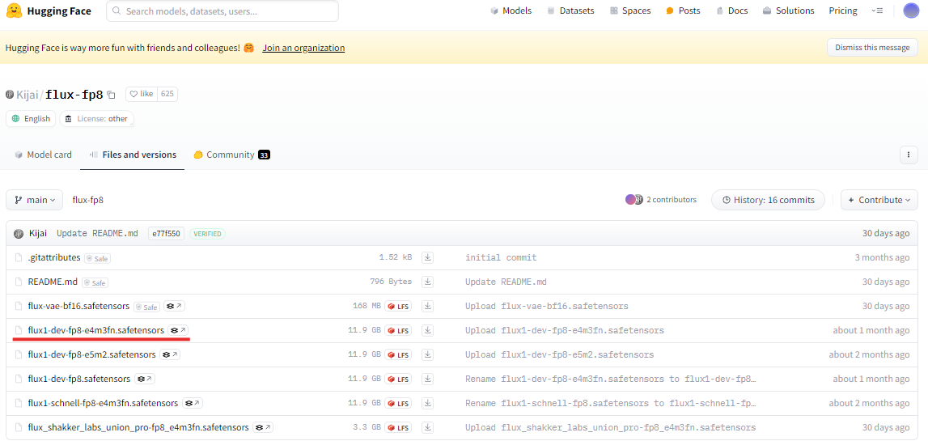928x441 pixels.
Task: Download flux_shakker_labs_union_pro-fp8_e4m3fn.safetensors
Action: [428, 427]
